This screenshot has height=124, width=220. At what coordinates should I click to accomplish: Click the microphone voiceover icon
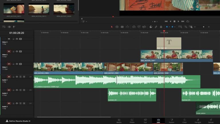tap(14, 27)
